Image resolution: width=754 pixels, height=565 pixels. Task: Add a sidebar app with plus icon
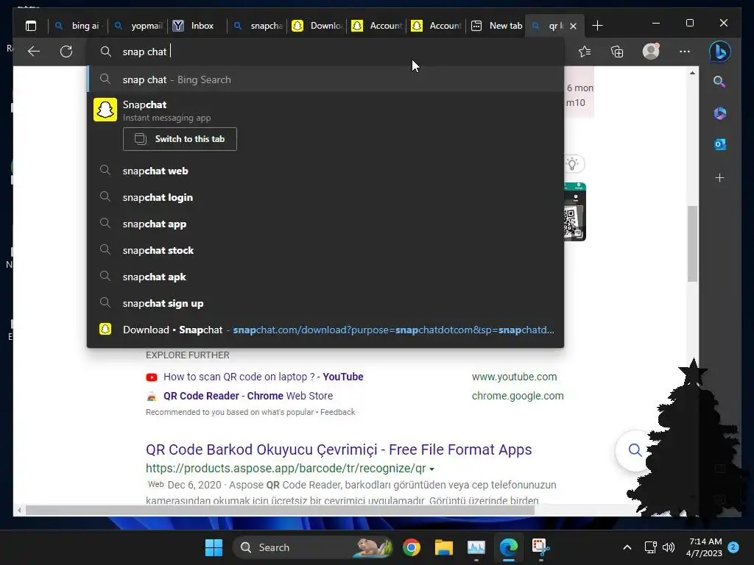(720, 178)
